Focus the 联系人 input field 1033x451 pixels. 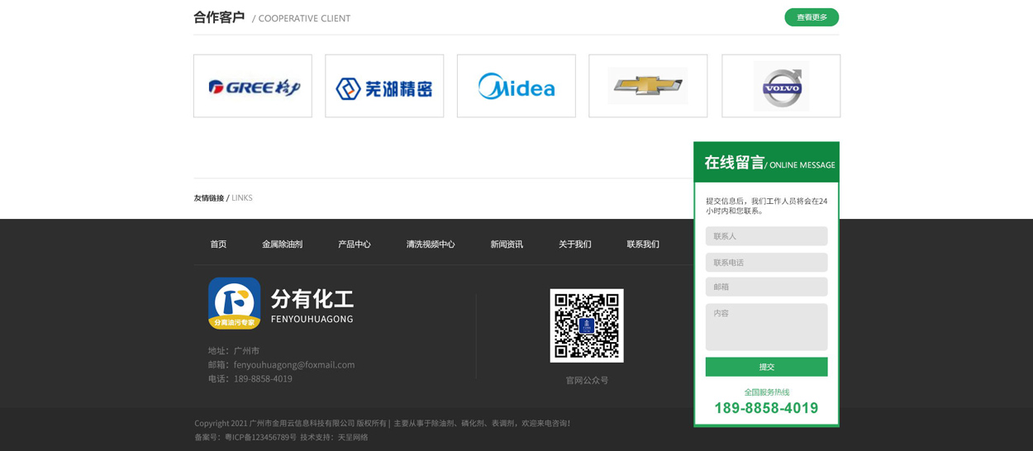click(x=766, y=236)
